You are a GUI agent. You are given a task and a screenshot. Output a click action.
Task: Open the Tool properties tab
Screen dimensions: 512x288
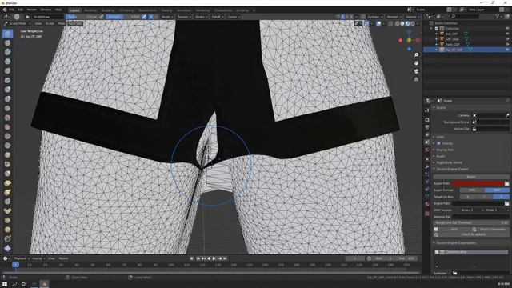427,110
